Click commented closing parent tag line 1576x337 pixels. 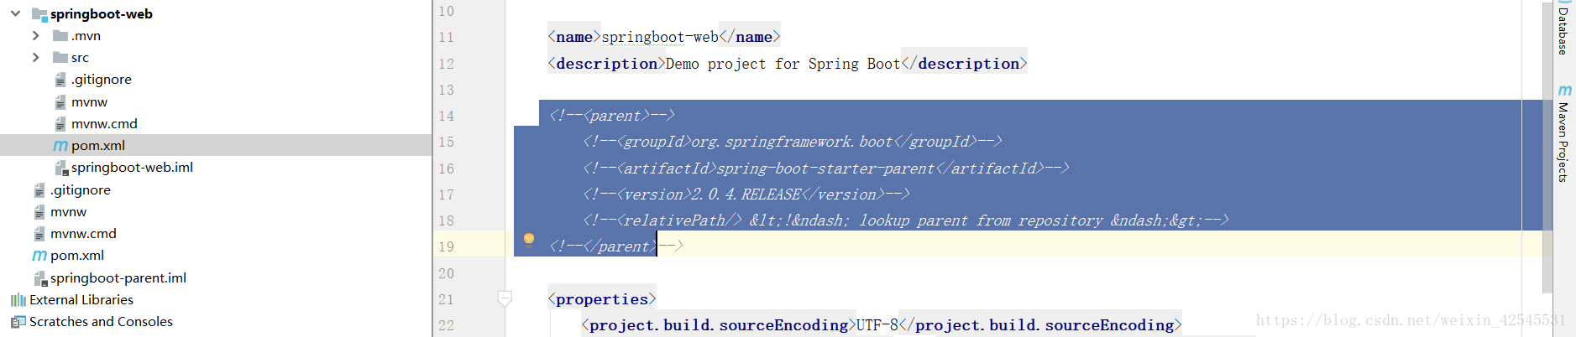(616, 246)
